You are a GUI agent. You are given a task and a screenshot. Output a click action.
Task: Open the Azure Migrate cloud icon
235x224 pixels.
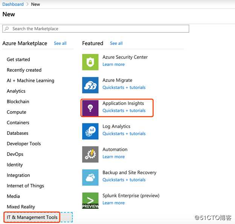coord(90,85)
